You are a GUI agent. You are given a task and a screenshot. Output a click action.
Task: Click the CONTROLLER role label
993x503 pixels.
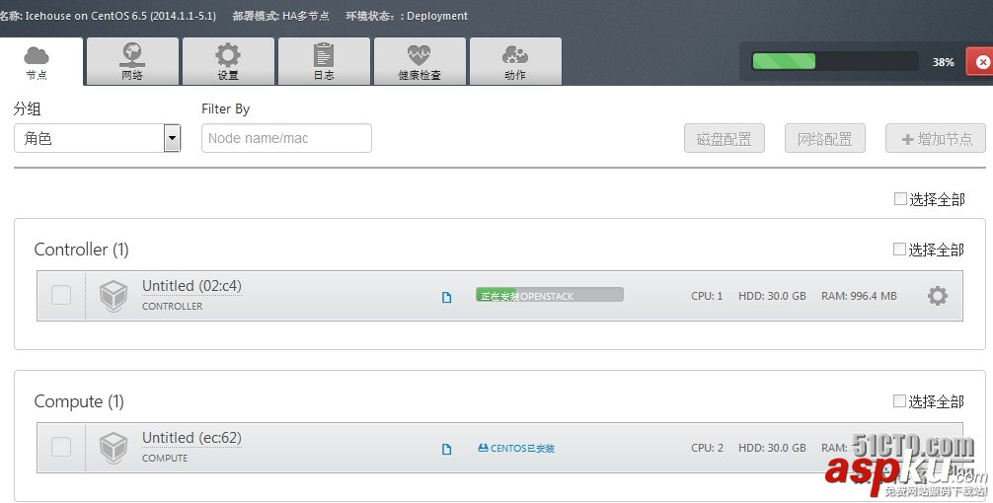(x=173, y=306)
